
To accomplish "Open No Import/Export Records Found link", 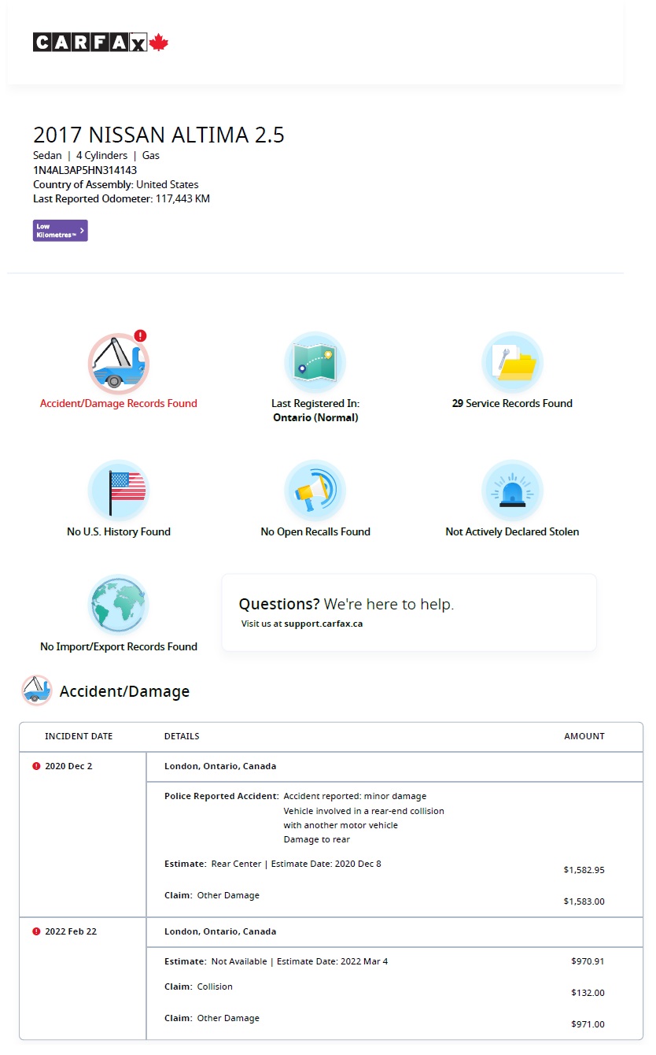I will 119,646.
